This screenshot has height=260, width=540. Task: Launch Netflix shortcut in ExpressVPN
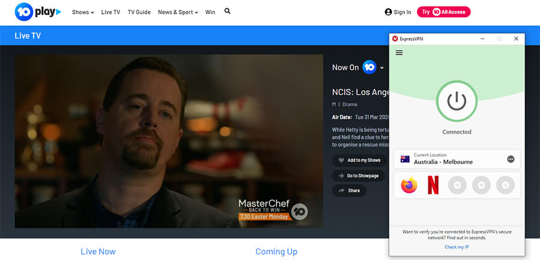433,185
